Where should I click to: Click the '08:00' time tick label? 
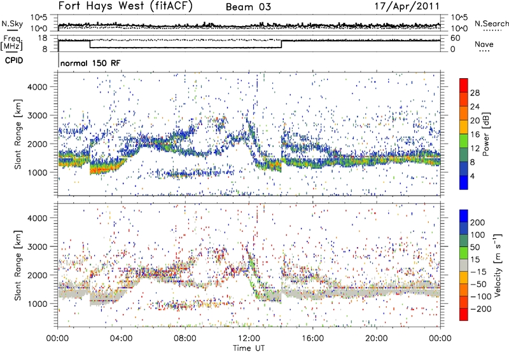185,339
